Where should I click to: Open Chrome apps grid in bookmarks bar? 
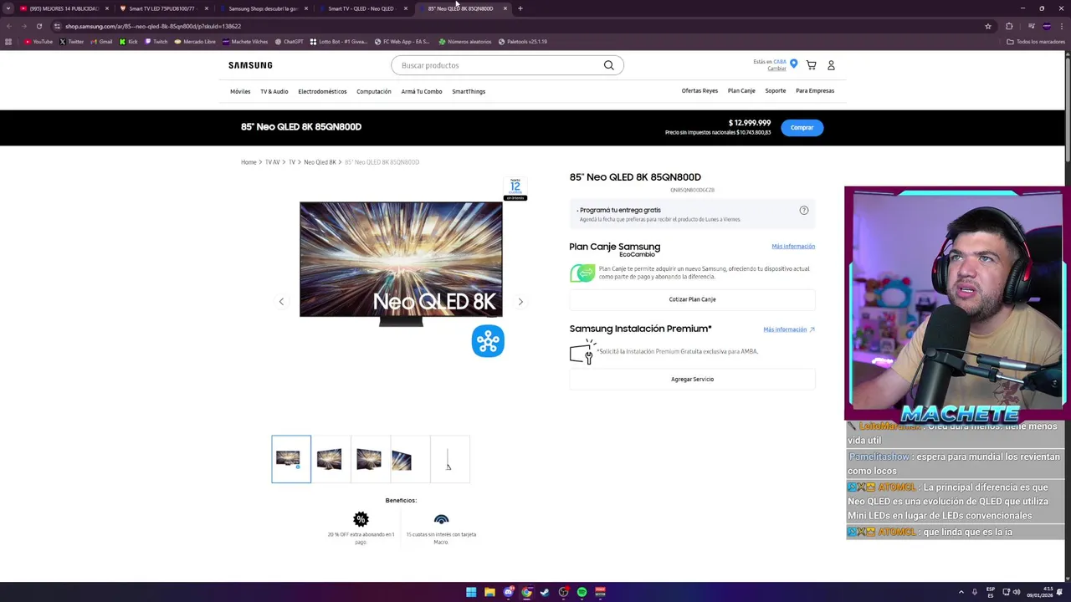[x=8, y=41]
